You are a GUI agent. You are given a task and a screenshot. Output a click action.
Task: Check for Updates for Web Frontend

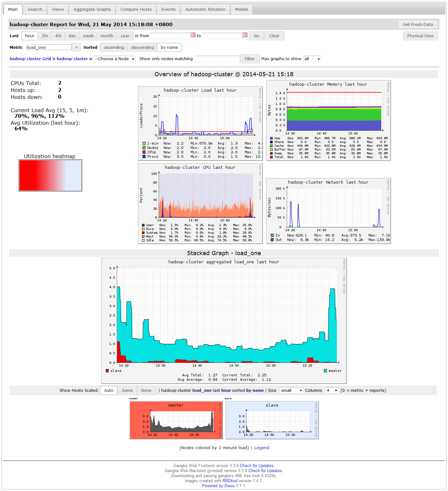point(257,466)
